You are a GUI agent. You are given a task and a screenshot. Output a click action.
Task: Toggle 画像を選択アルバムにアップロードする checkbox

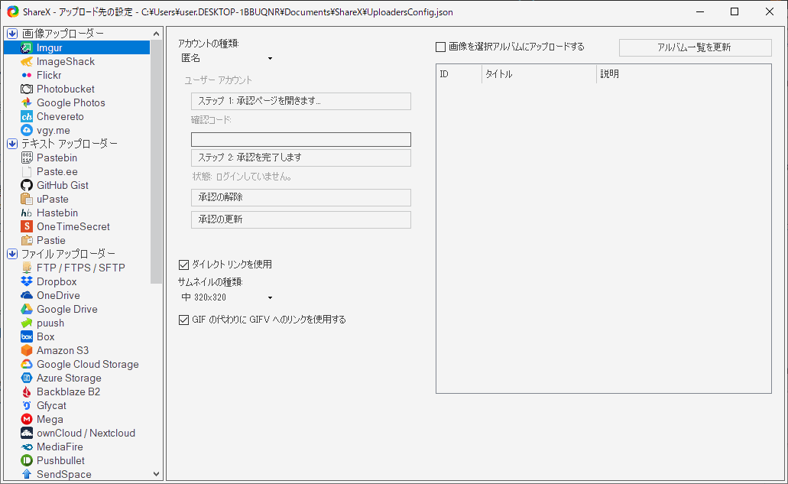click(441, 47)
